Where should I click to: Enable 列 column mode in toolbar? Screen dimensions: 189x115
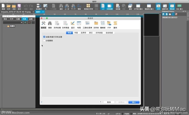coord(45,7)
